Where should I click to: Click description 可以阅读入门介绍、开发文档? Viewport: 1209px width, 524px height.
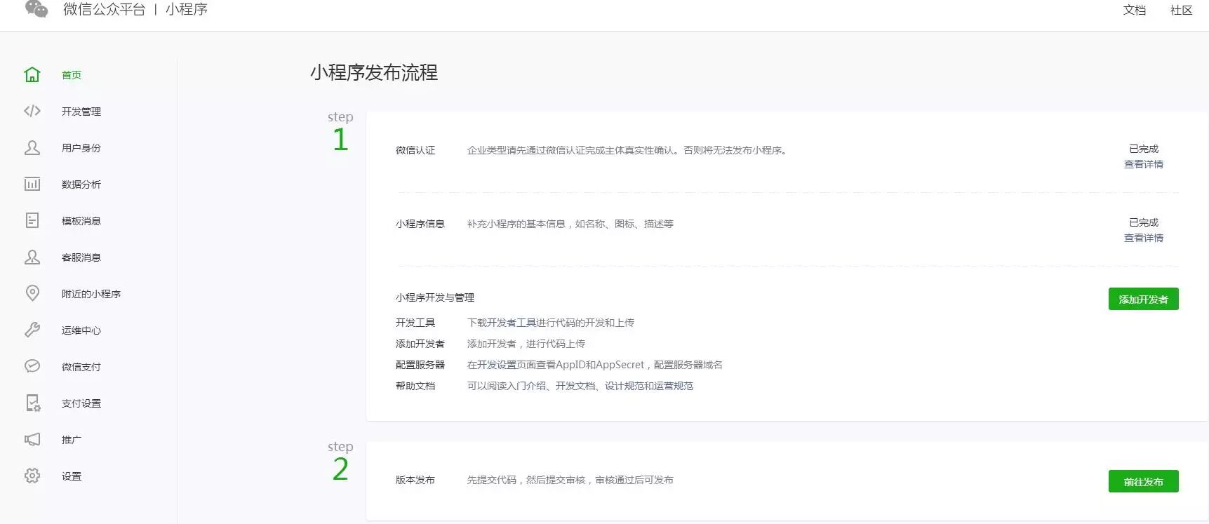(x=580, y=386)
